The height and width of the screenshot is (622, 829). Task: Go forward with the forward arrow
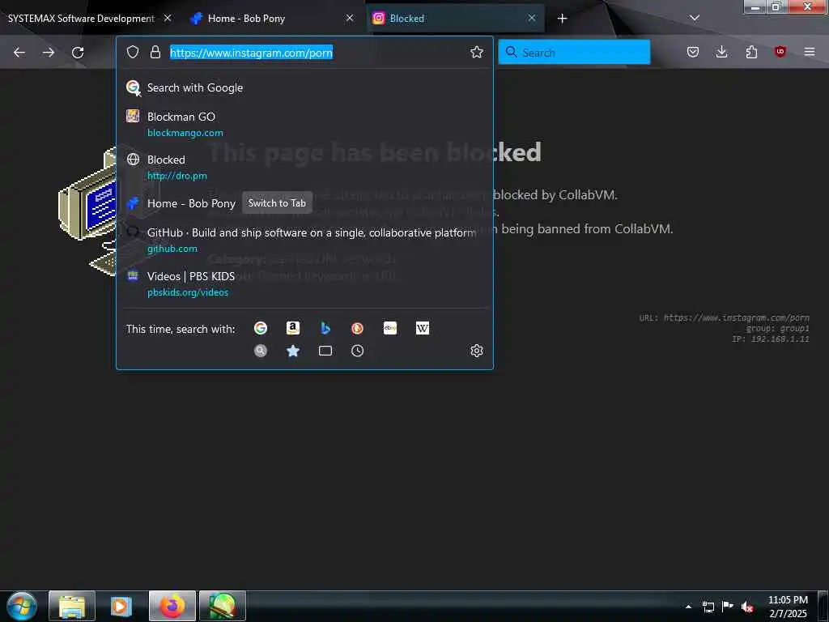(x=48, y=53)
